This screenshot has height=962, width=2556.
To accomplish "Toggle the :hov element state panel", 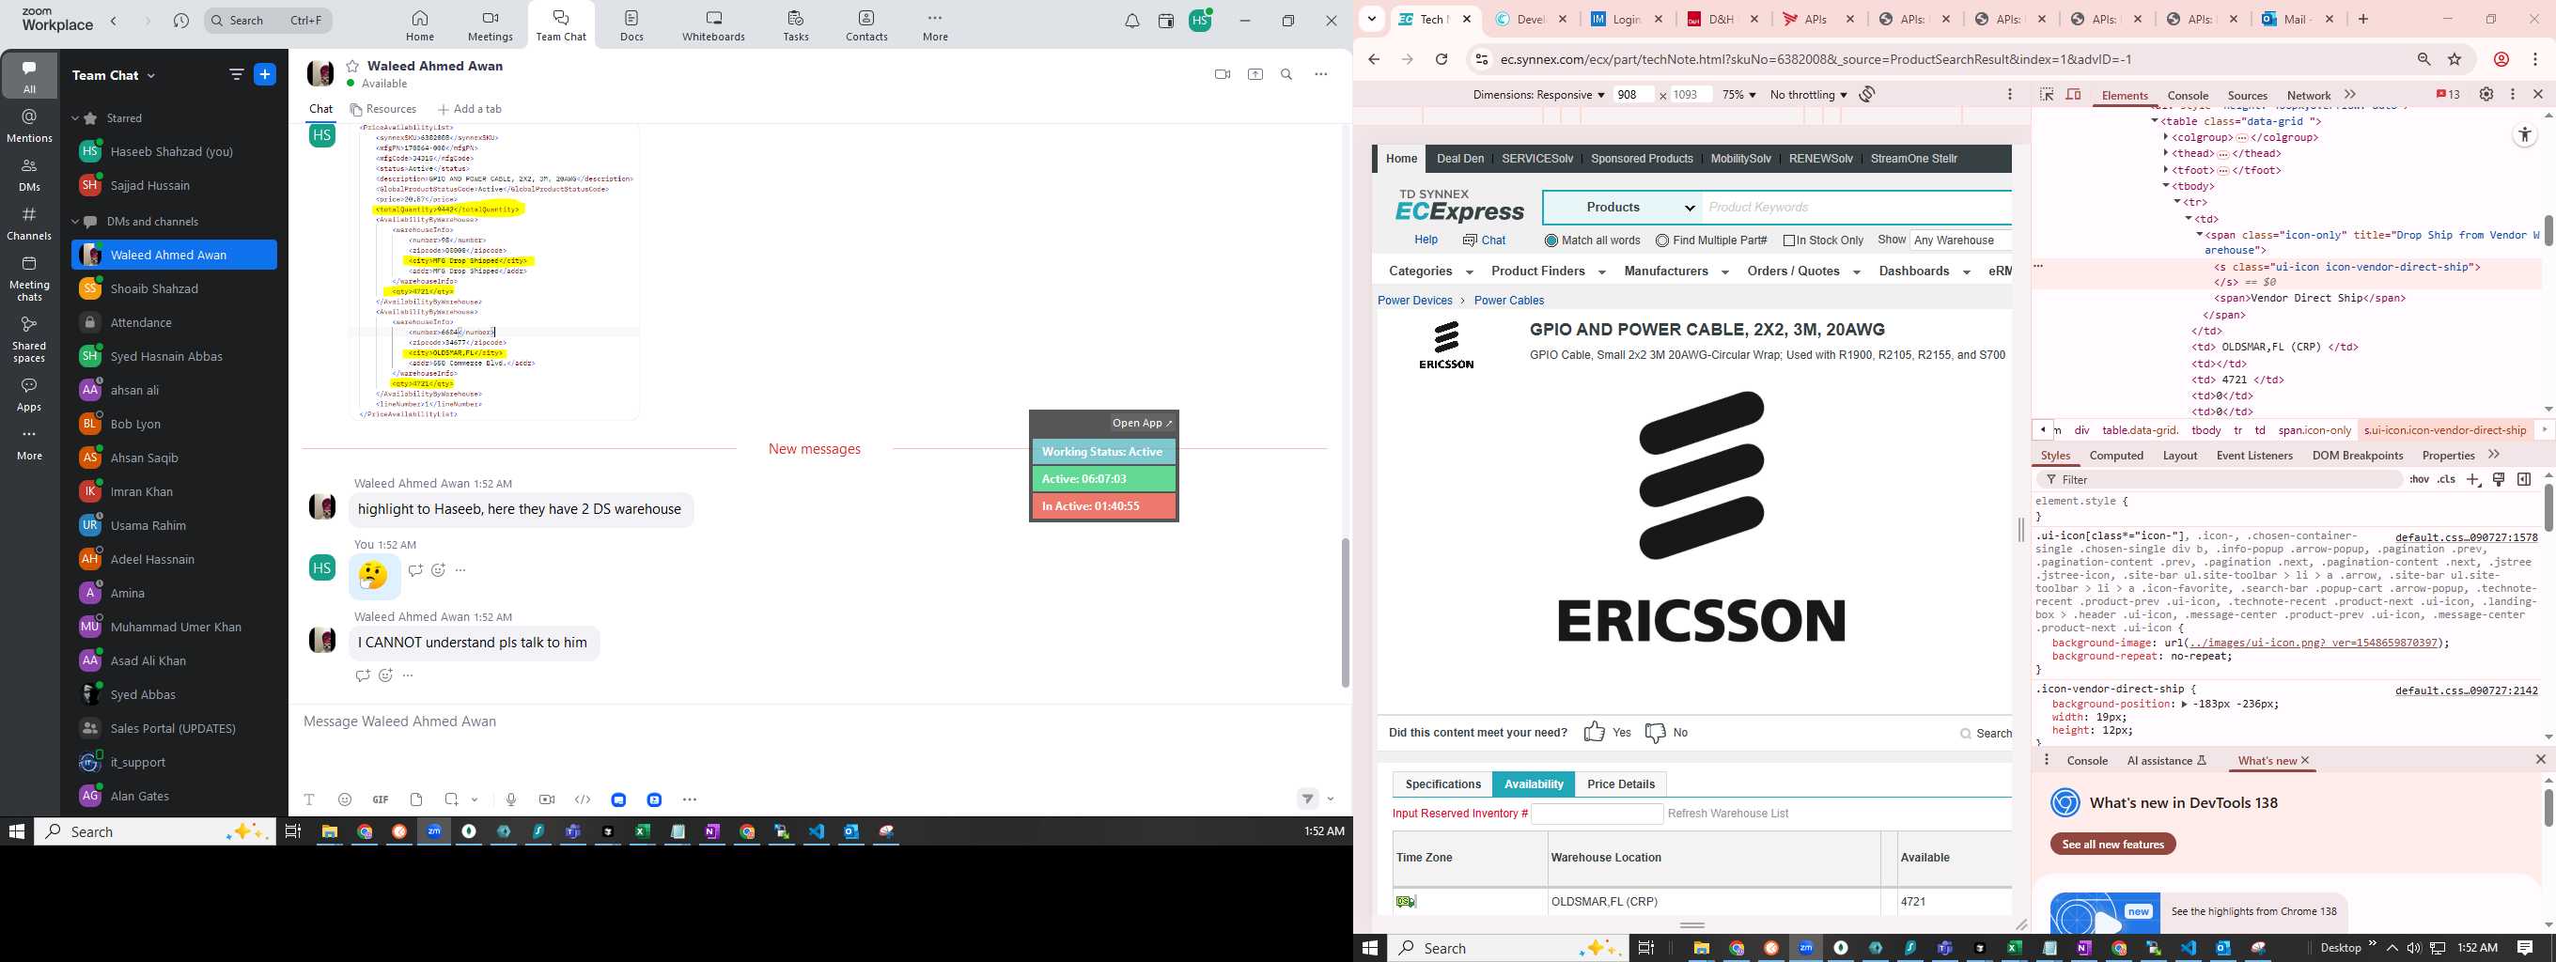I will [x=2419, y=480].
